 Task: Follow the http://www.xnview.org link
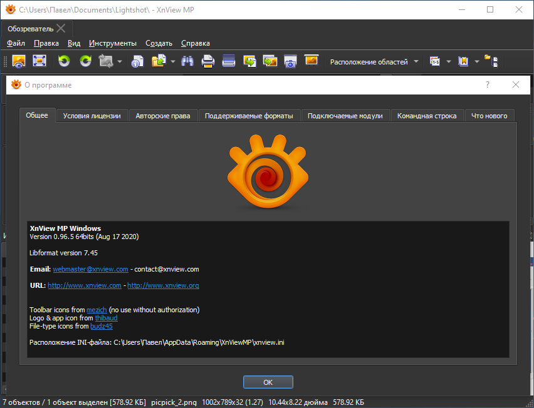coord(163,285)
